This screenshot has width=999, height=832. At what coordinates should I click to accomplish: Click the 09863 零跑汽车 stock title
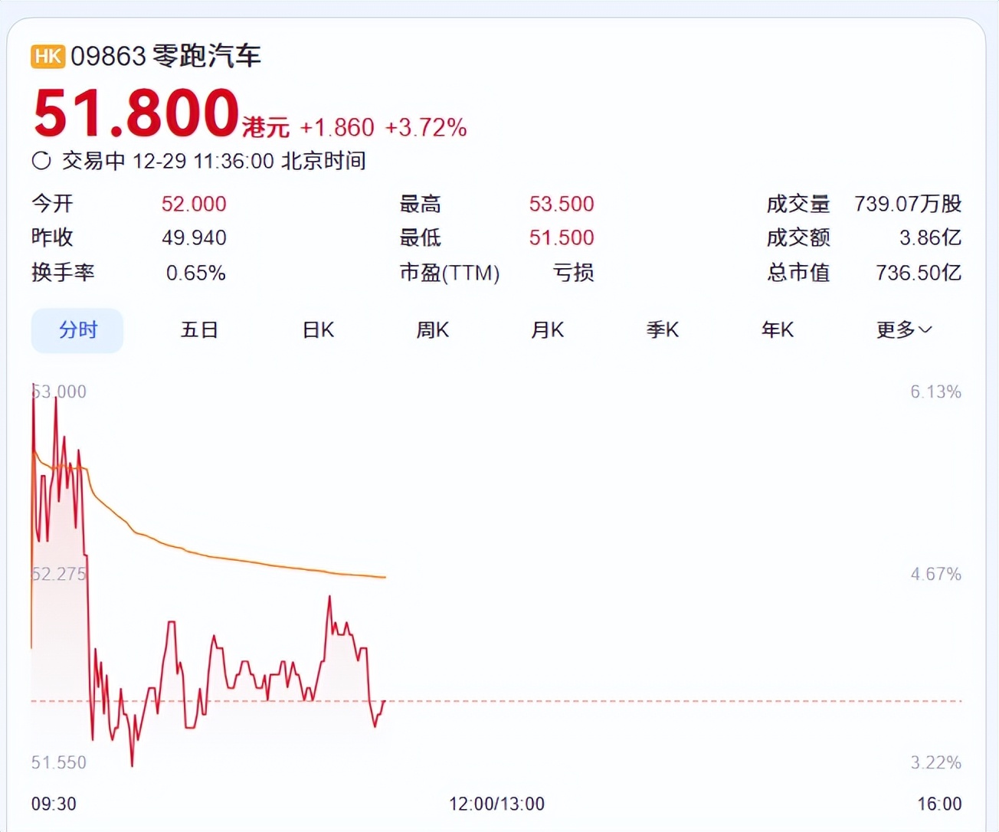pyautogui.click(x=165, y=56)
